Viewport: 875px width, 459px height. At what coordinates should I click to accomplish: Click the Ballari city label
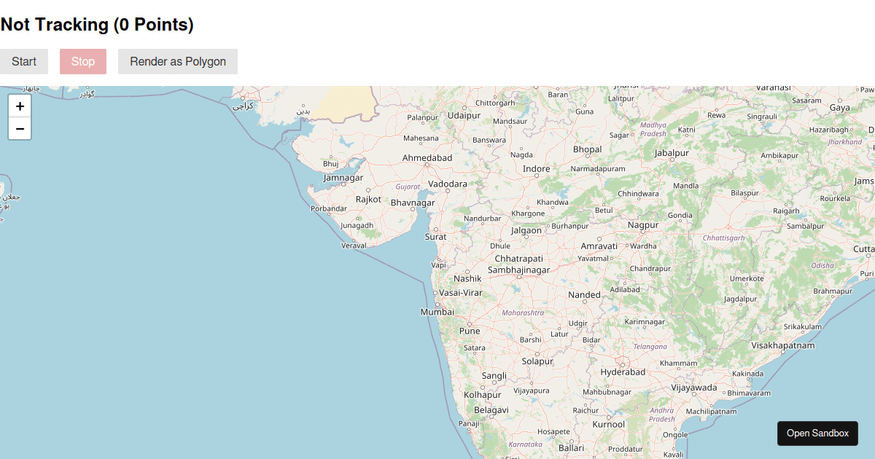click(x=571, y=448)
